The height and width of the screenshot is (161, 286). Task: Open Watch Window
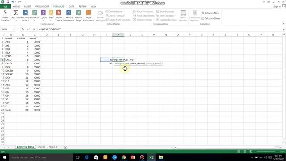coord(183,16)
